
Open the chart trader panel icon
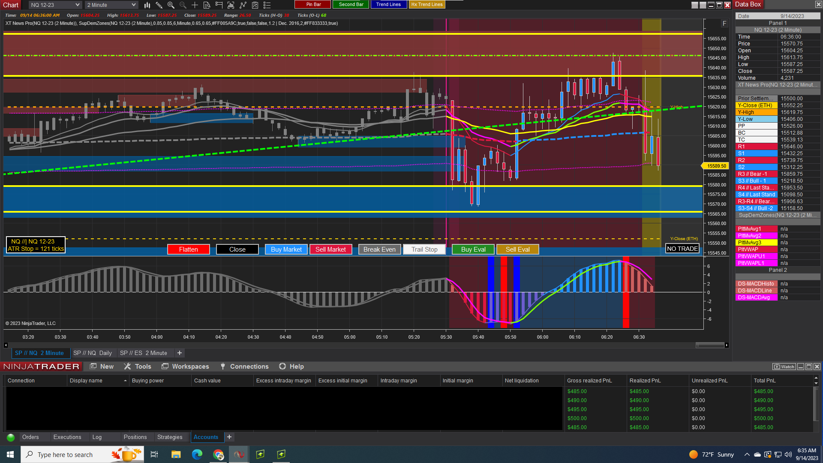click(x=219, y=5)
